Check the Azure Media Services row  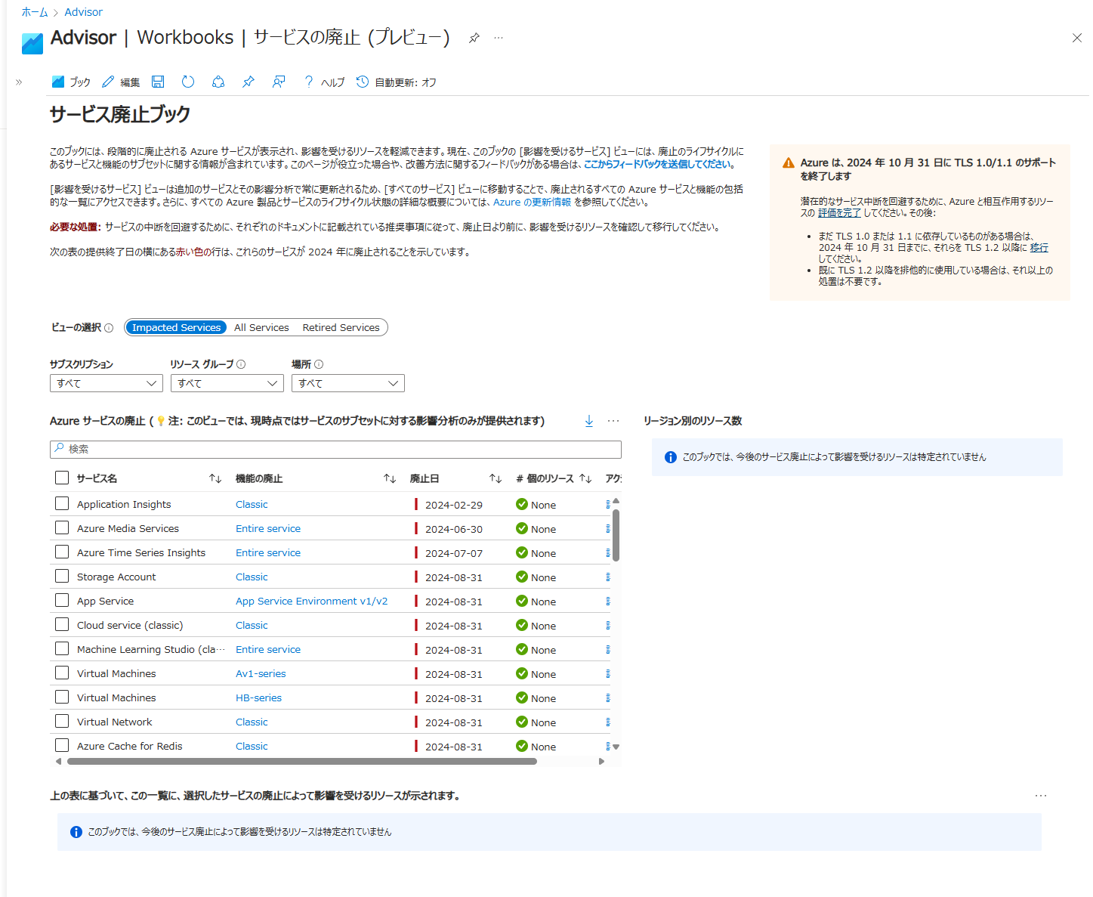(62, 527)
